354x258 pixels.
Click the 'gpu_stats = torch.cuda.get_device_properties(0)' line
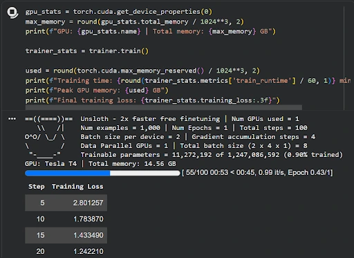click(x=119, y=12)
